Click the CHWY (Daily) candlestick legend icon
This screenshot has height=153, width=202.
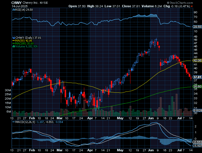(x=14, y=38)
